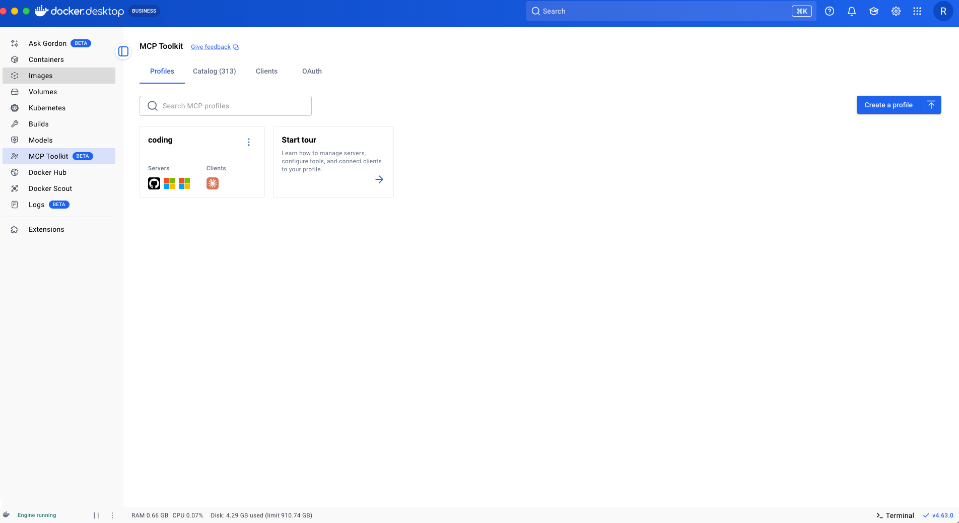
Task: Click the Claude client icon in coding profile
Action: click(x=213, y=183)
